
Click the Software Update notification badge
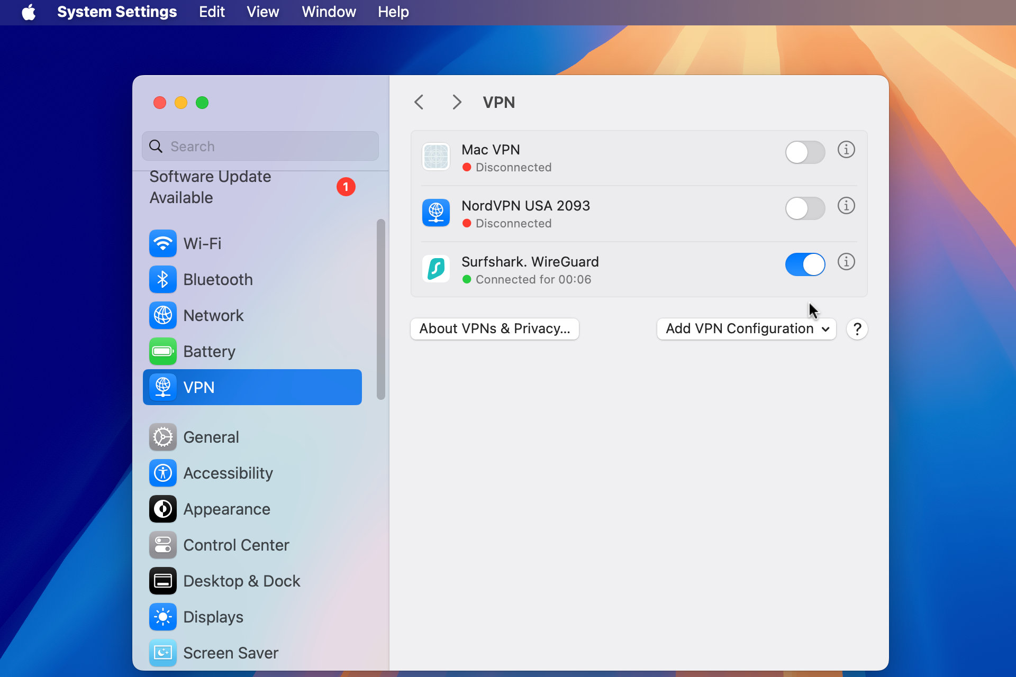pyautogui.click(x=346, y=187)
